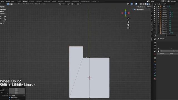Screen dimensions: 178x100
Task: Open the Global transform orientation dropdown
Action: click(63, 4)
